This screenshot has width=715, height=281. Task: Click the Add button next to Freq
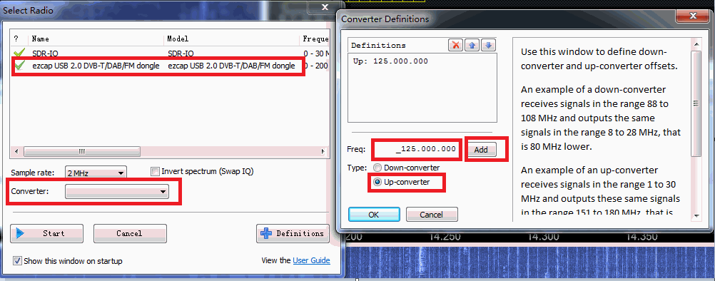(x=481, y=149)
